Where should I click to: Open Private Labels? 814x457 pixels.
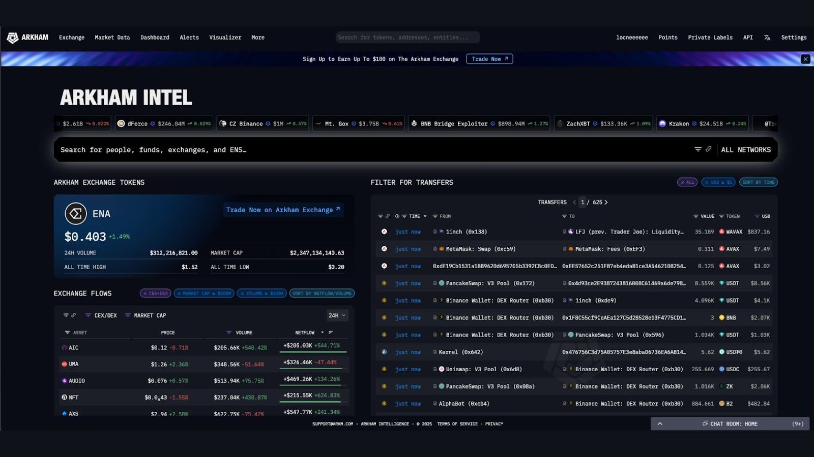[x=710, y=38]
